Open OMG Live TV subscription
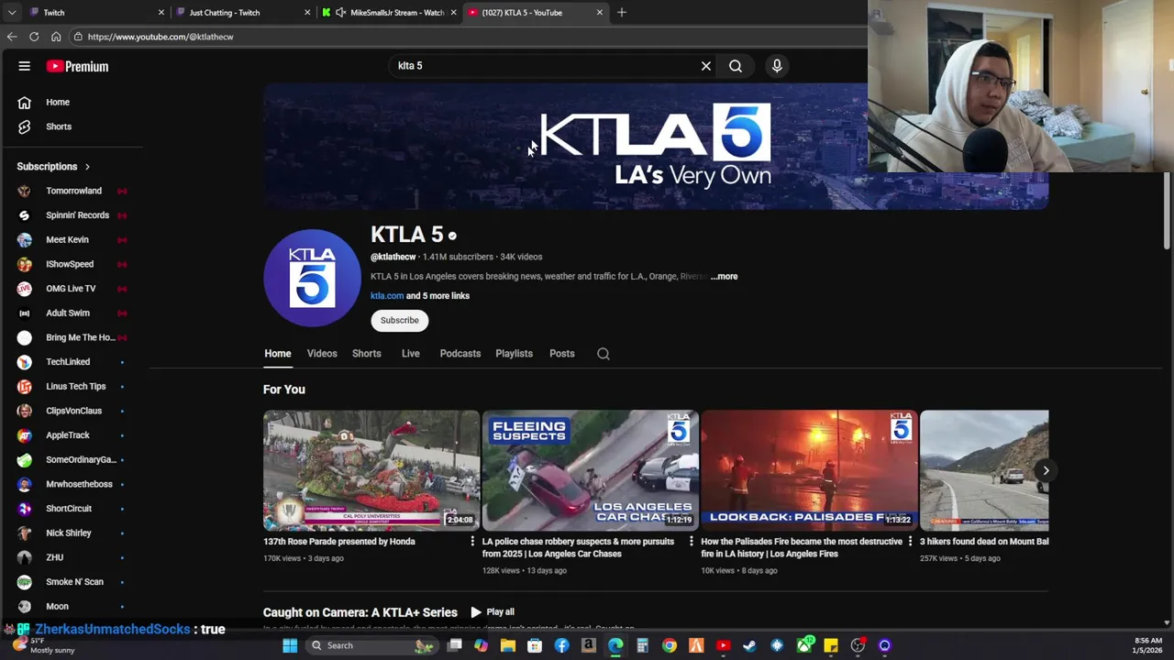 (x=72, y=289)
